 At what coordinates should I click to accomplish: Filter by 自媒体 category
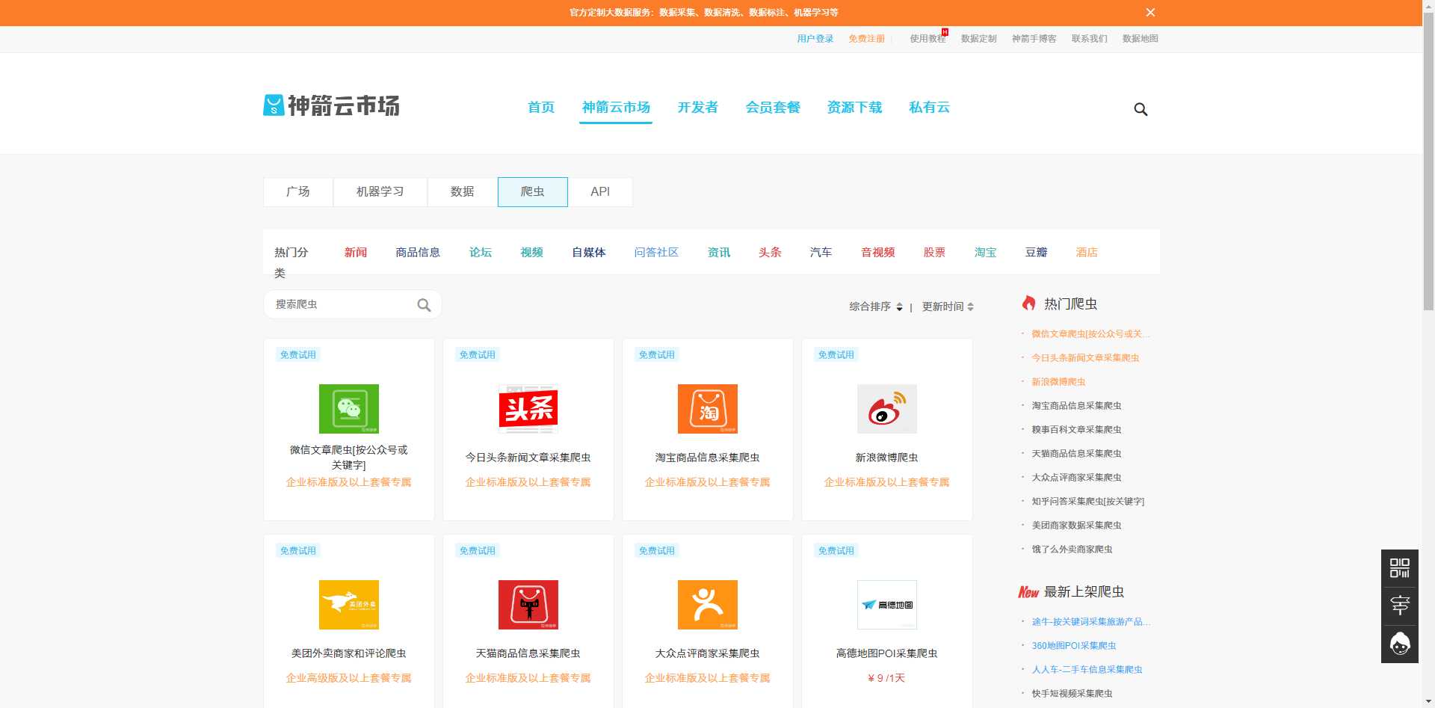589,253
